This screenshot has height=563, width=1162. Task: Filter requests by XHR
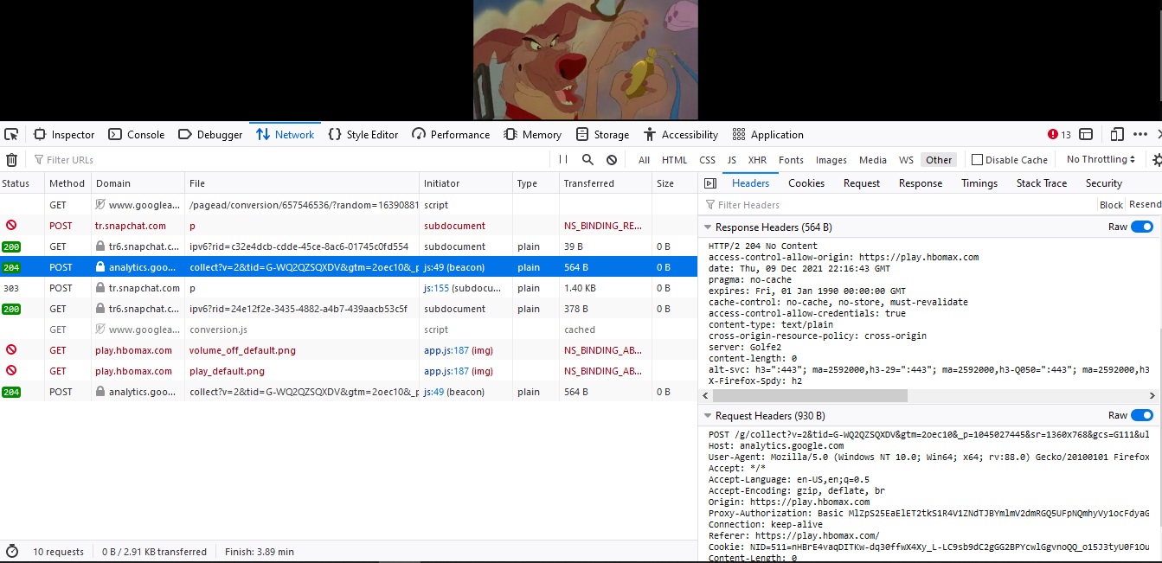pos(757,160)
